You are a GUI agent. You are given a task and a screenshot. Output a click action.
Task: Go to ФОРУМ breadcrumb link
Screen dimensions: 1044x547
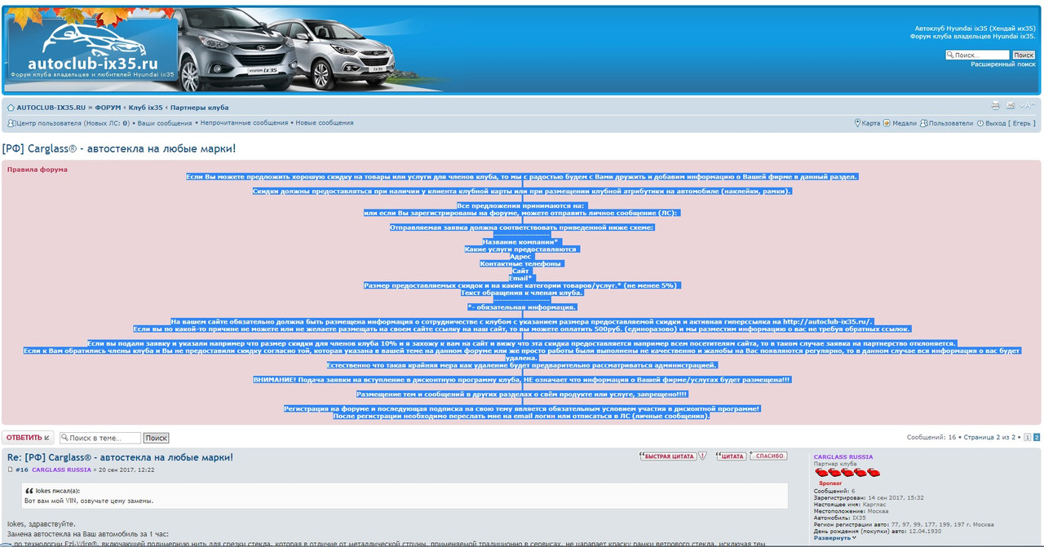pyautogui.click(x=108, y=108)
